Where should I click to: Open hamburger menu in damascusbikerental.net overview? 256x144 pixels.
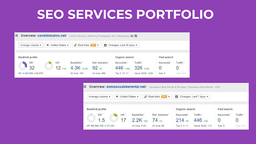(x=85, y=86)
